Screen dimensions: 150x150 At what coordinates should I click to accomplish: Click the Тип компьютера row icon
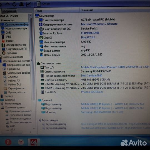(41, 20)
